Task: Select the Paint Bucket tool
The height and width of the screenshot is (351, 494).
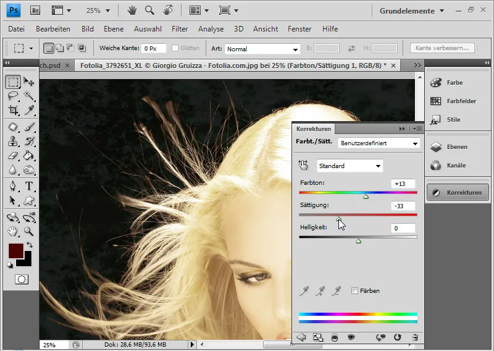Action: [29, 156]
